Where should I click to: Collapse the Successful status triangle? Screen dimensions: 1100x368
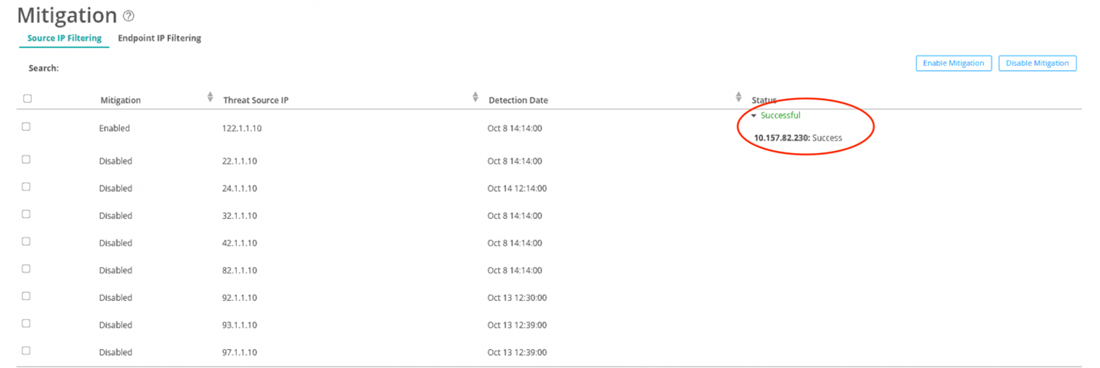[754, 115]
